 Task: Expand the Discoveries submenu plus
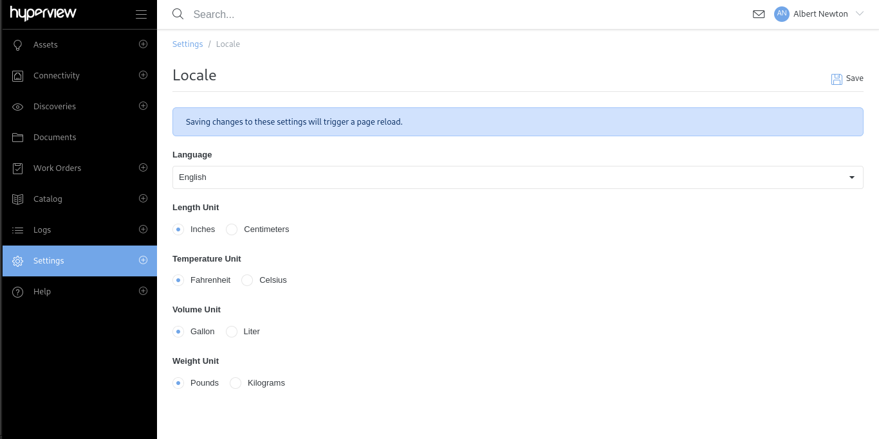coord(143,106)
